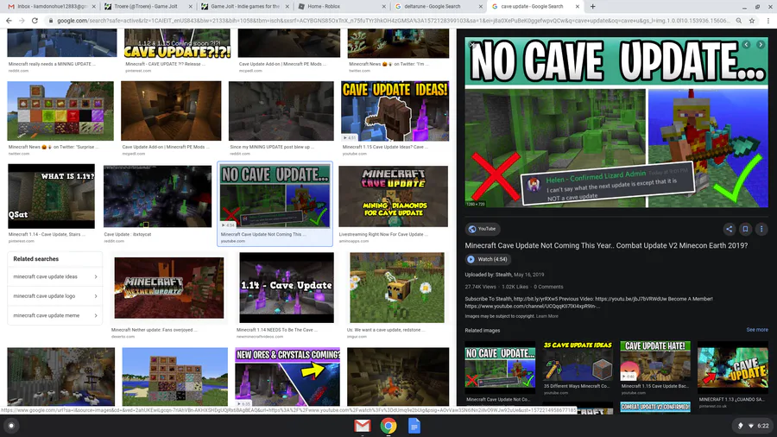Screen dimensions: 777x437
Task: Switch to the Home - Roblox tab
Action: pyautogui.click(x=341, y=6)
